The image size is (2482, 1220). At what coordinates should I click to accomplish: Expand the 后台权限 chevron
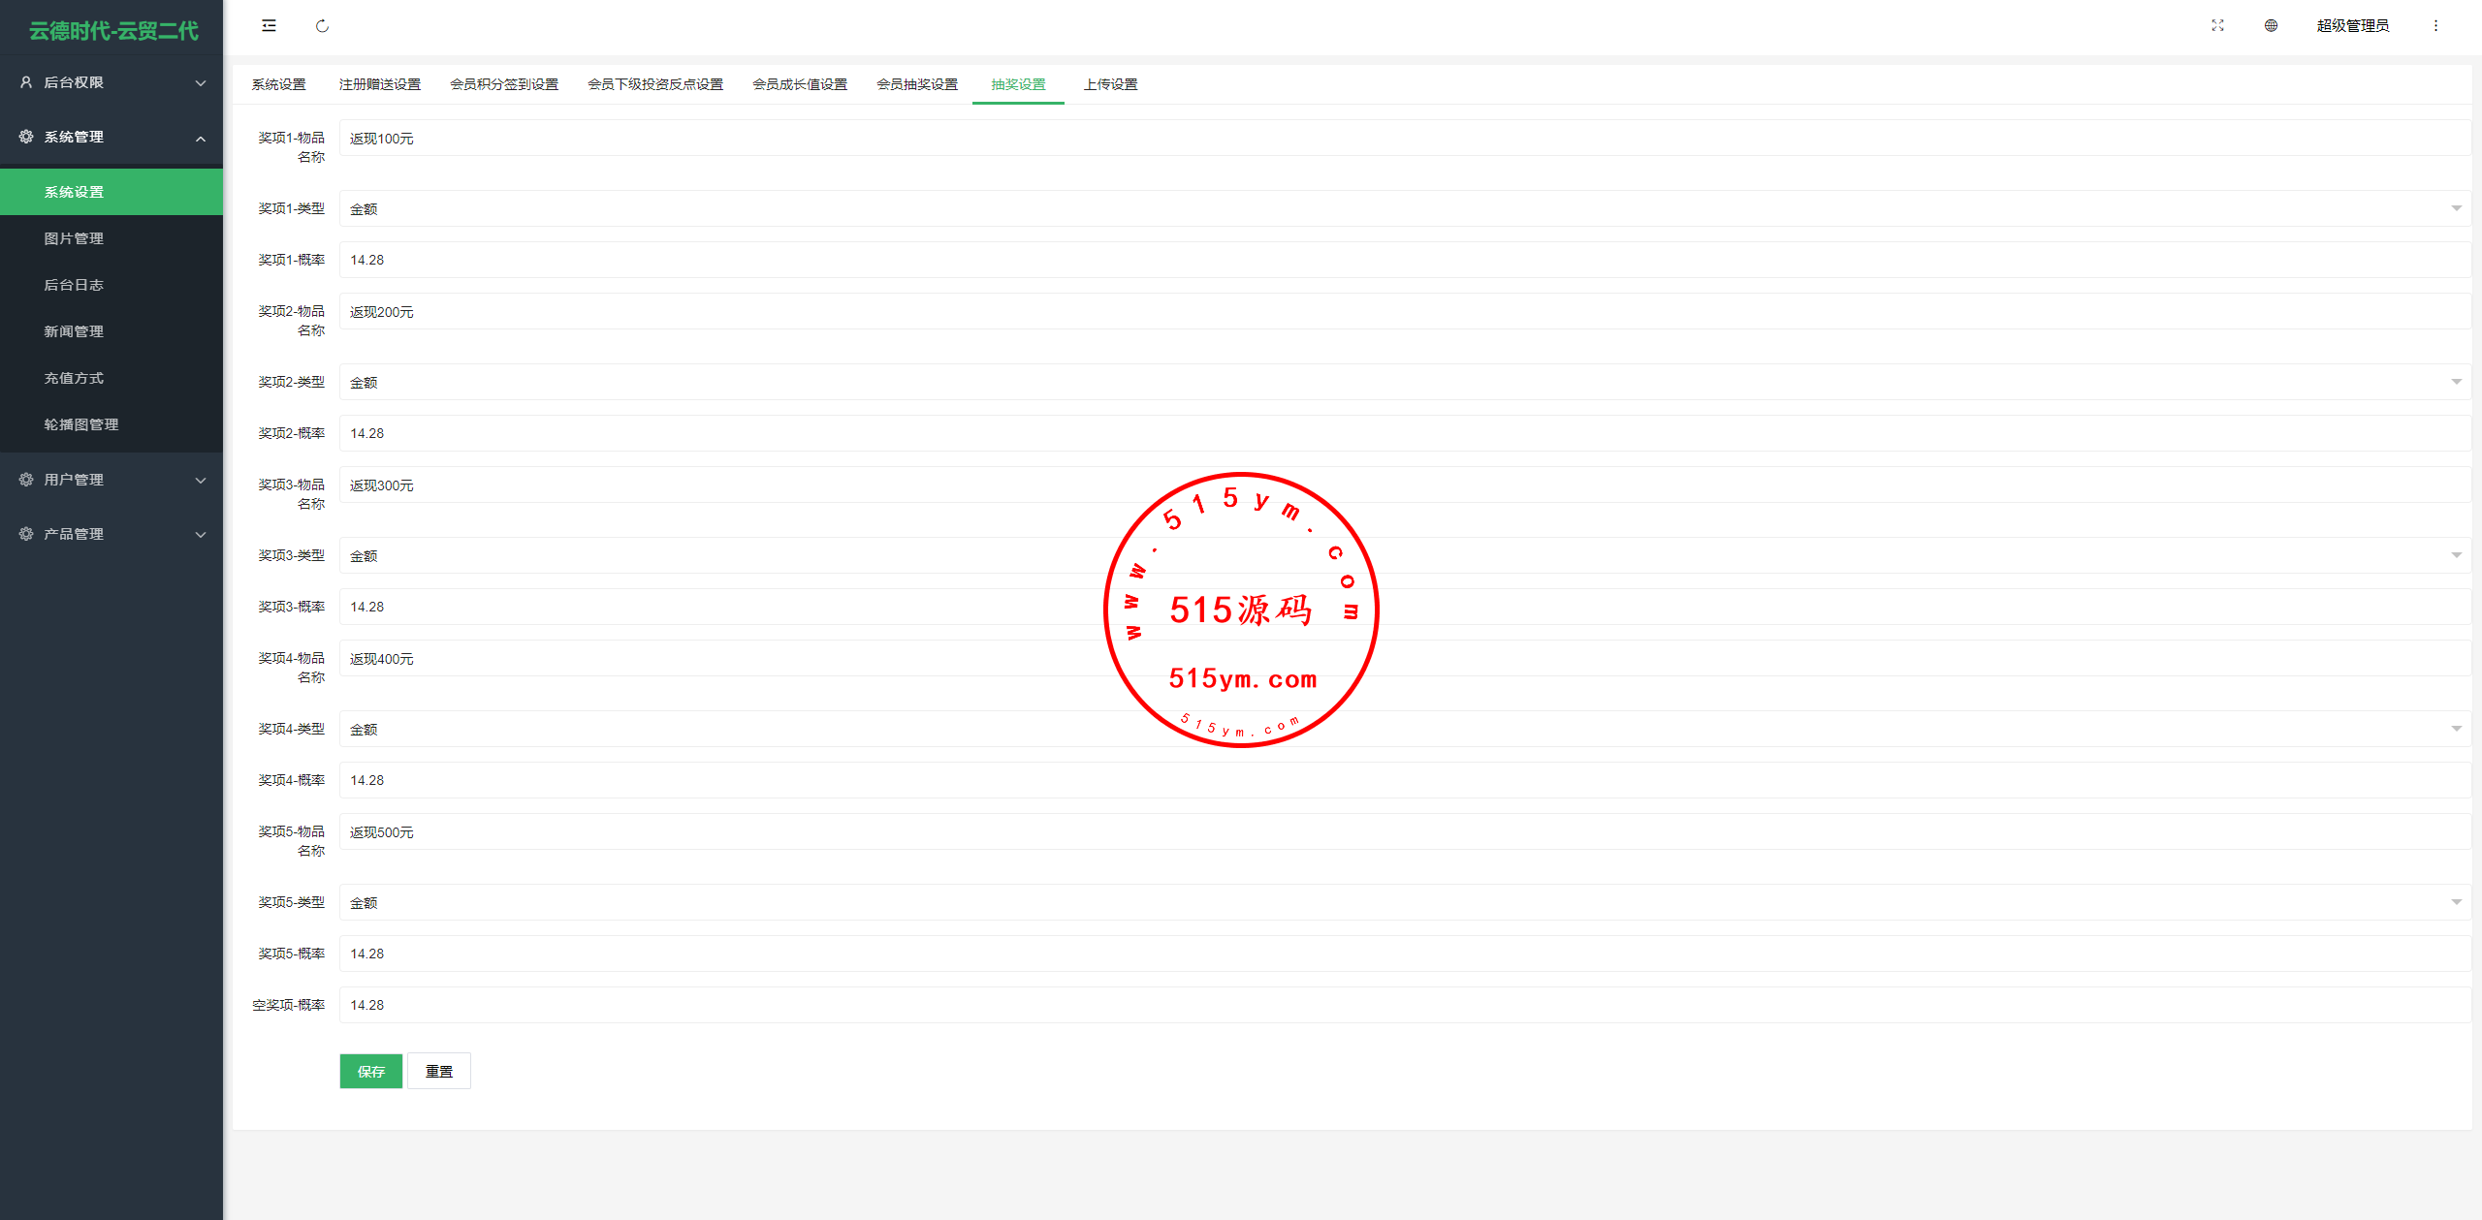[x=201, y=83]
